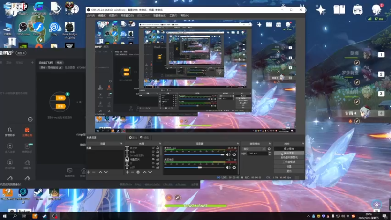391x220 pixels.
Task: Add a new scene with plus icon
Action: [88, 172]
